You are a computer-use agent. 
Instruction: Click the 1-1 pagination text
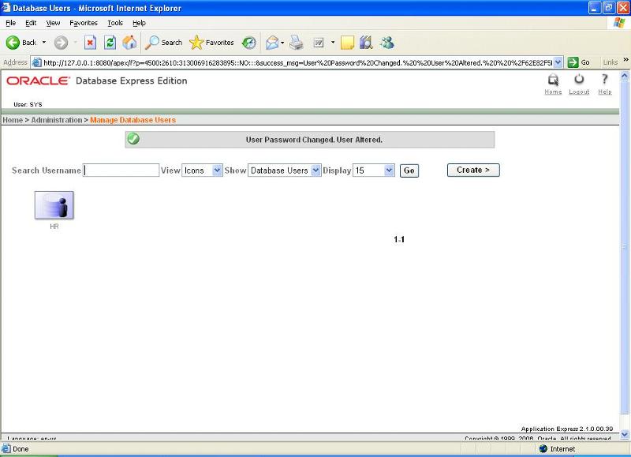point(399,240)
